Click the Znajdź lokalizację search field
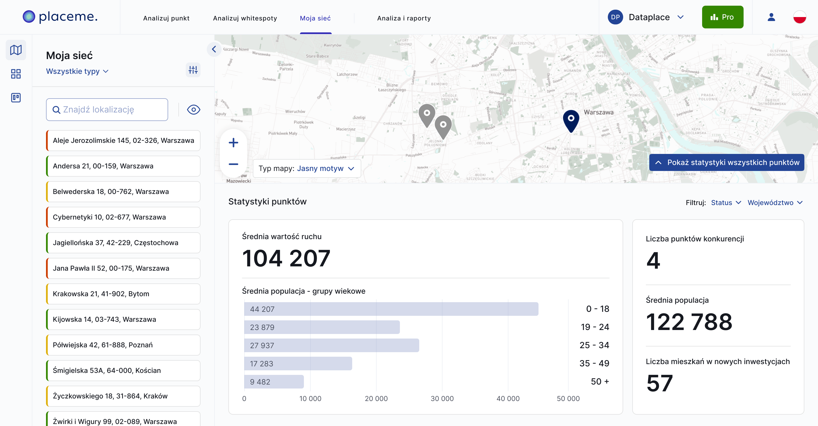 point(107,109)
